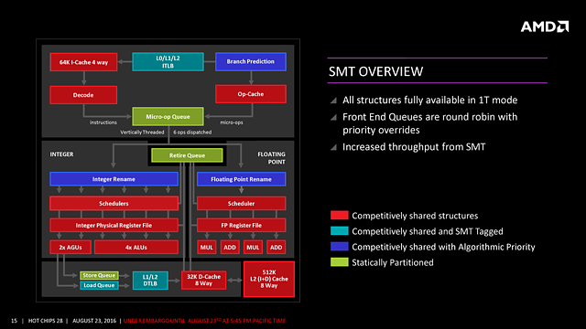Select the Integer Rename block

pos(114,179)
